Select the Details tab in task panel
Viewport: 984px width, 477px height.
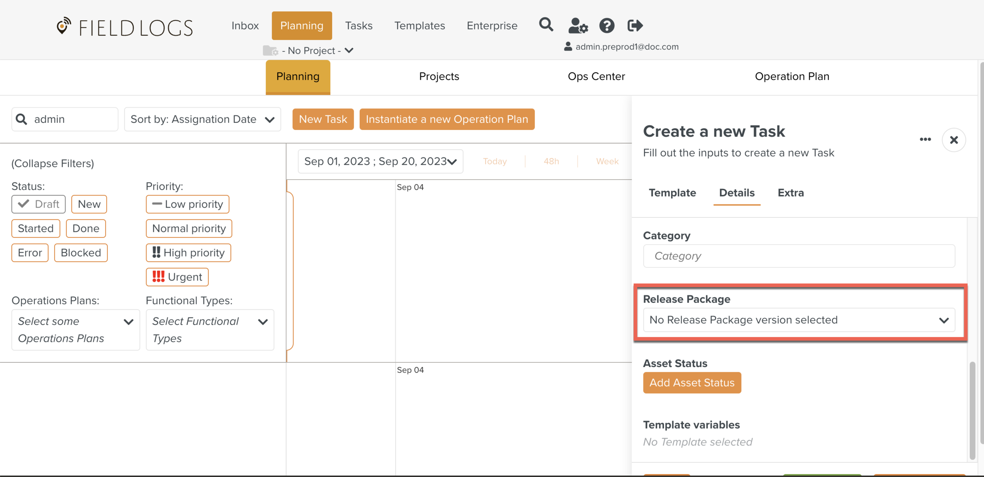tap(736, 193)
